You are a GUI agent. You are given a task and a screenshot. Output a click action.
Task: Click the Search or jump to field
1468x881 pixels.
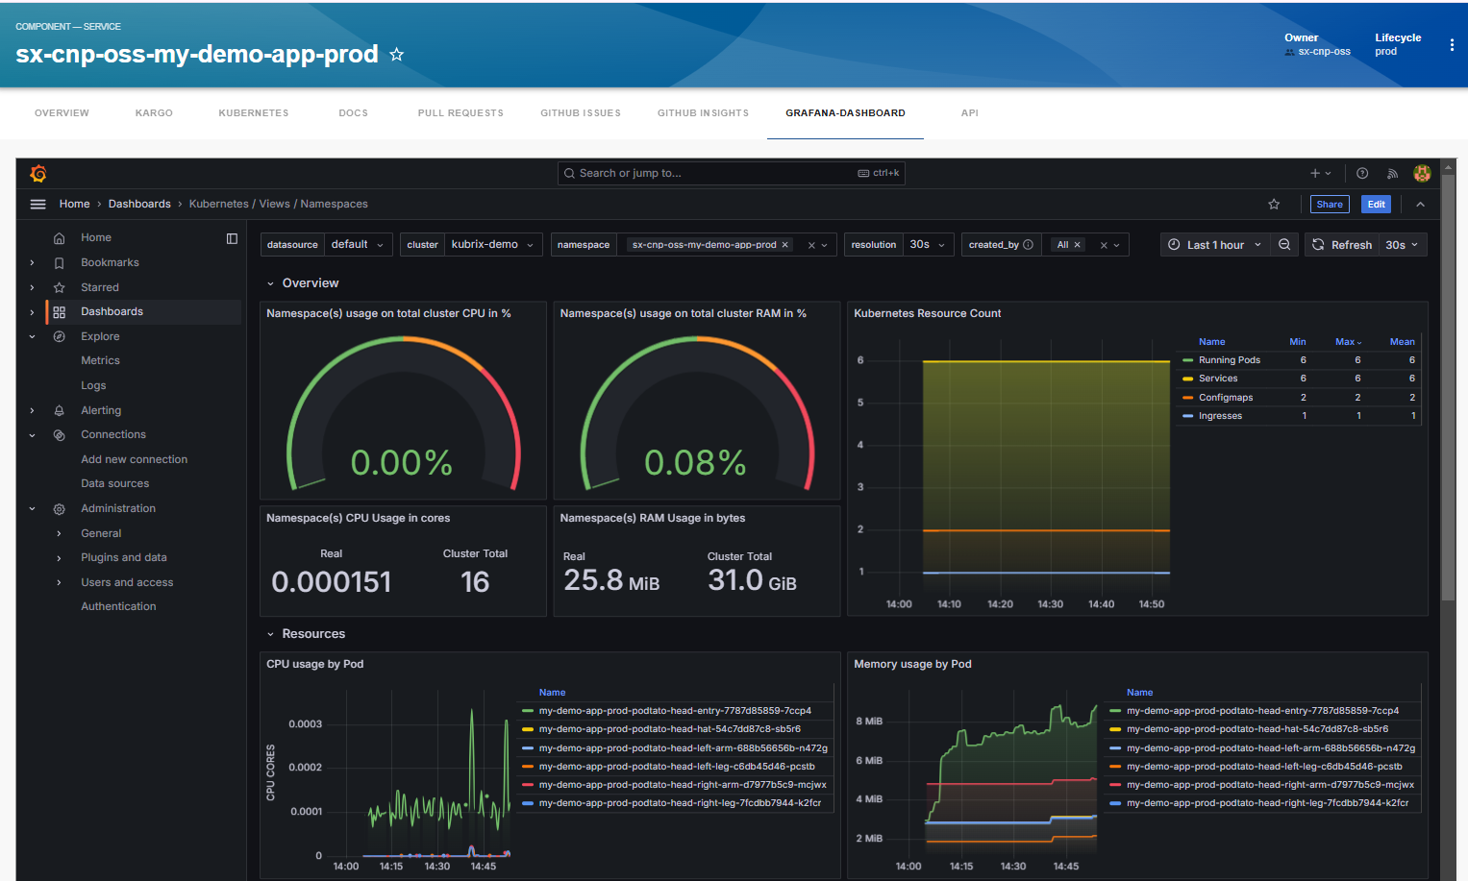coord(731,173)
